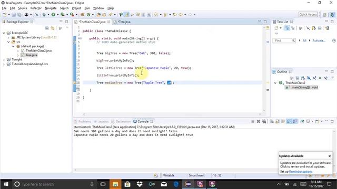Toggle Scroll Lock in Console toolbar
337x189 pixels.
tap(277, 121)
